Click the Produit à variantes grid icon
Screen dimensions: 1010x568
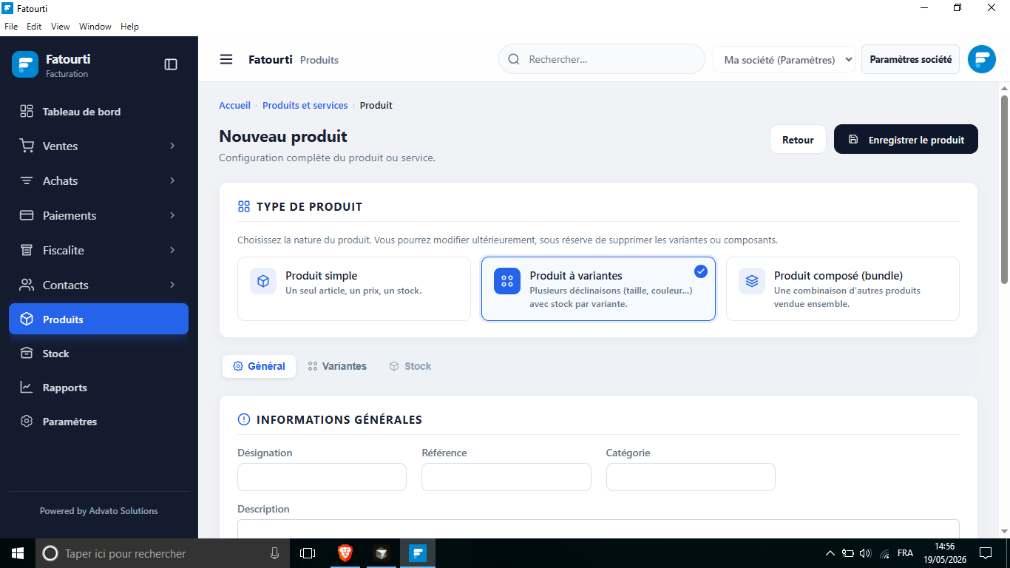coord(507,281)
